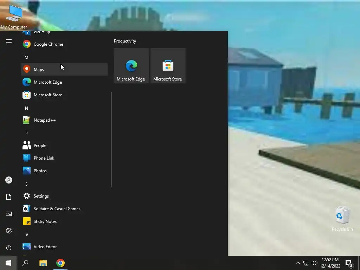Open Settings from the app list
Screen dimensions: 360x270
[x=64, y=196]
